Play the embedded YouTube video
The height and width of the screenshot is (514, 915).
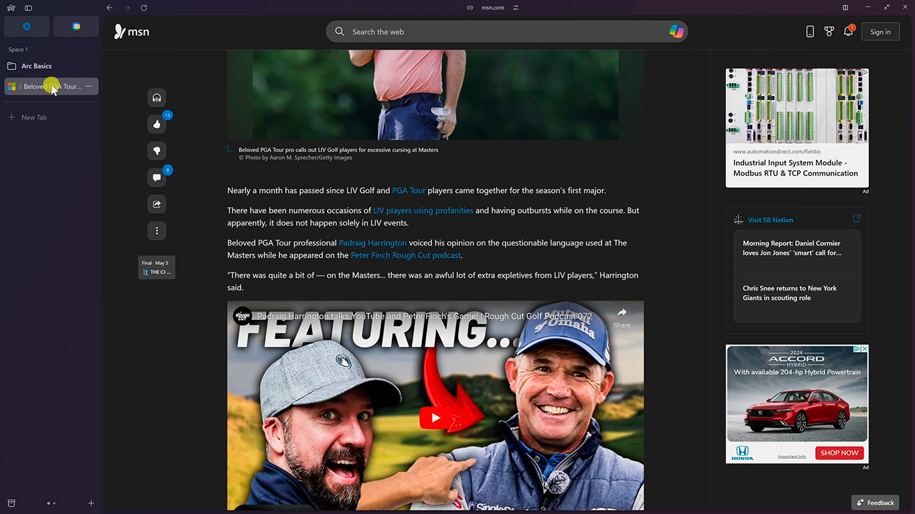point(435,418)
